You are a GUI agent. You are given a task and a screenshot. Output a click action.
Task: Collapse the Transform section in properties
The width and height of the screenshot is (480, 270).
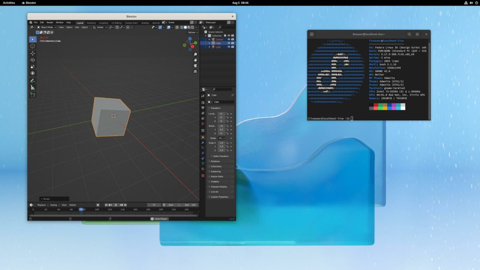coord(212,108)
